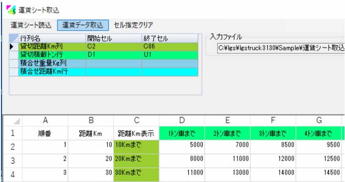Click start cell value C2
Image resolution: width=345 pixels, height=182 pixels.
tap(114, 46)
